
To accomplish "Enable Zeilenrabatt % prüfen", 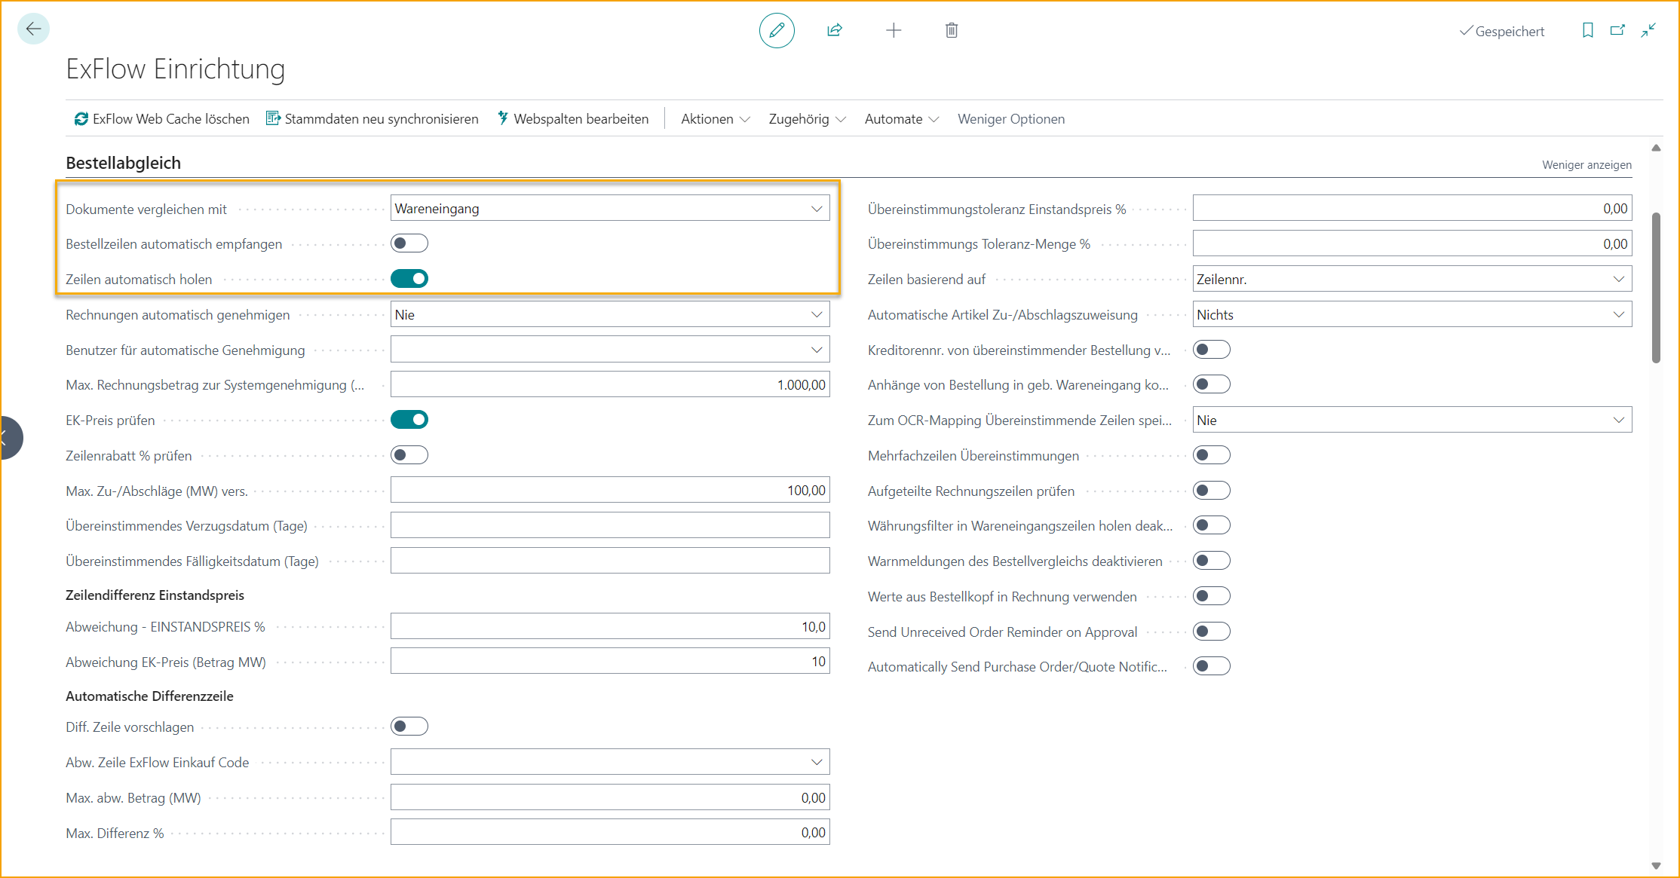I will point(409,455).
